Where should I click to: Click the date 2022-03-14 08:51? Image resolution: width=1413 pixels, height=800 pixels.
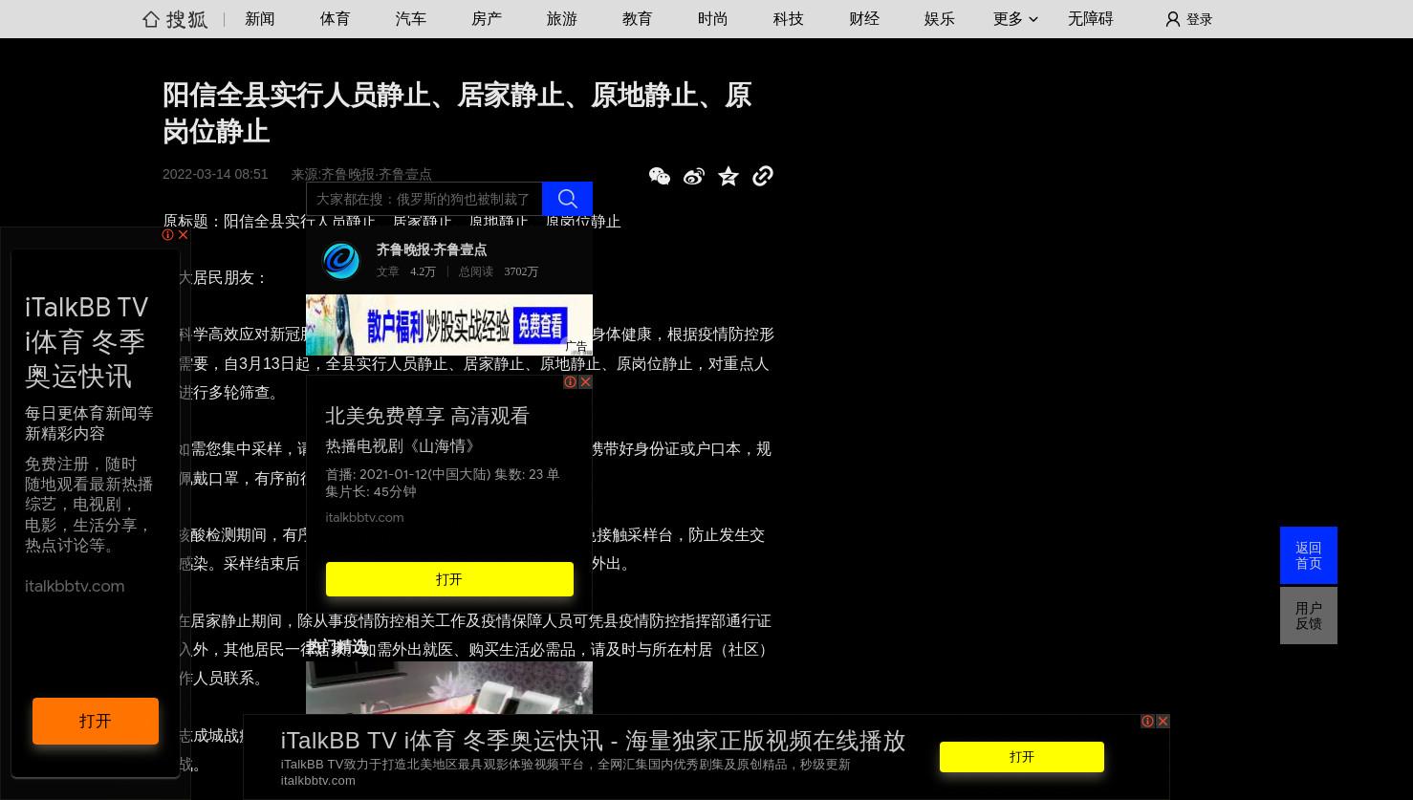215,174
